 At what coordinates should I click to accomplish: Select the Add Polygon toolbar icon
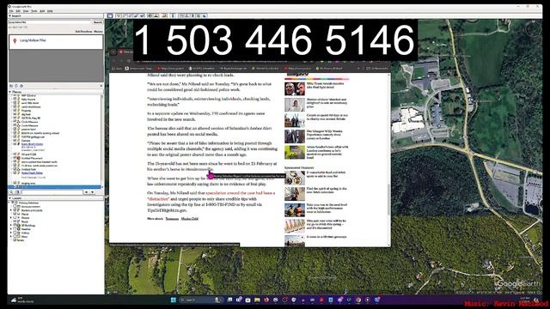[125, 15]
